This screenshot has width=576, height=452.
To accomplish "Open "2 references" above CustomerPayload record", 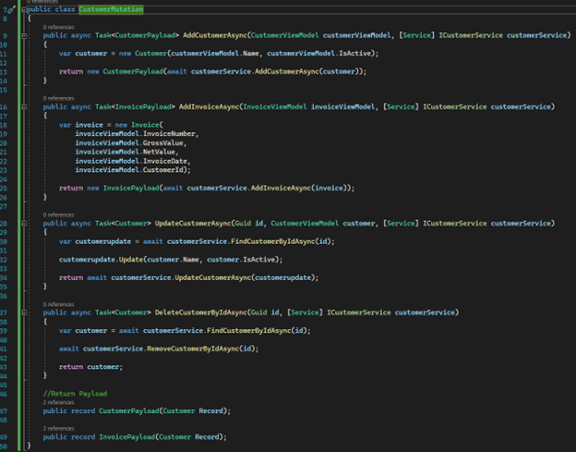I will pyautogui.click(x=59, y=402).
